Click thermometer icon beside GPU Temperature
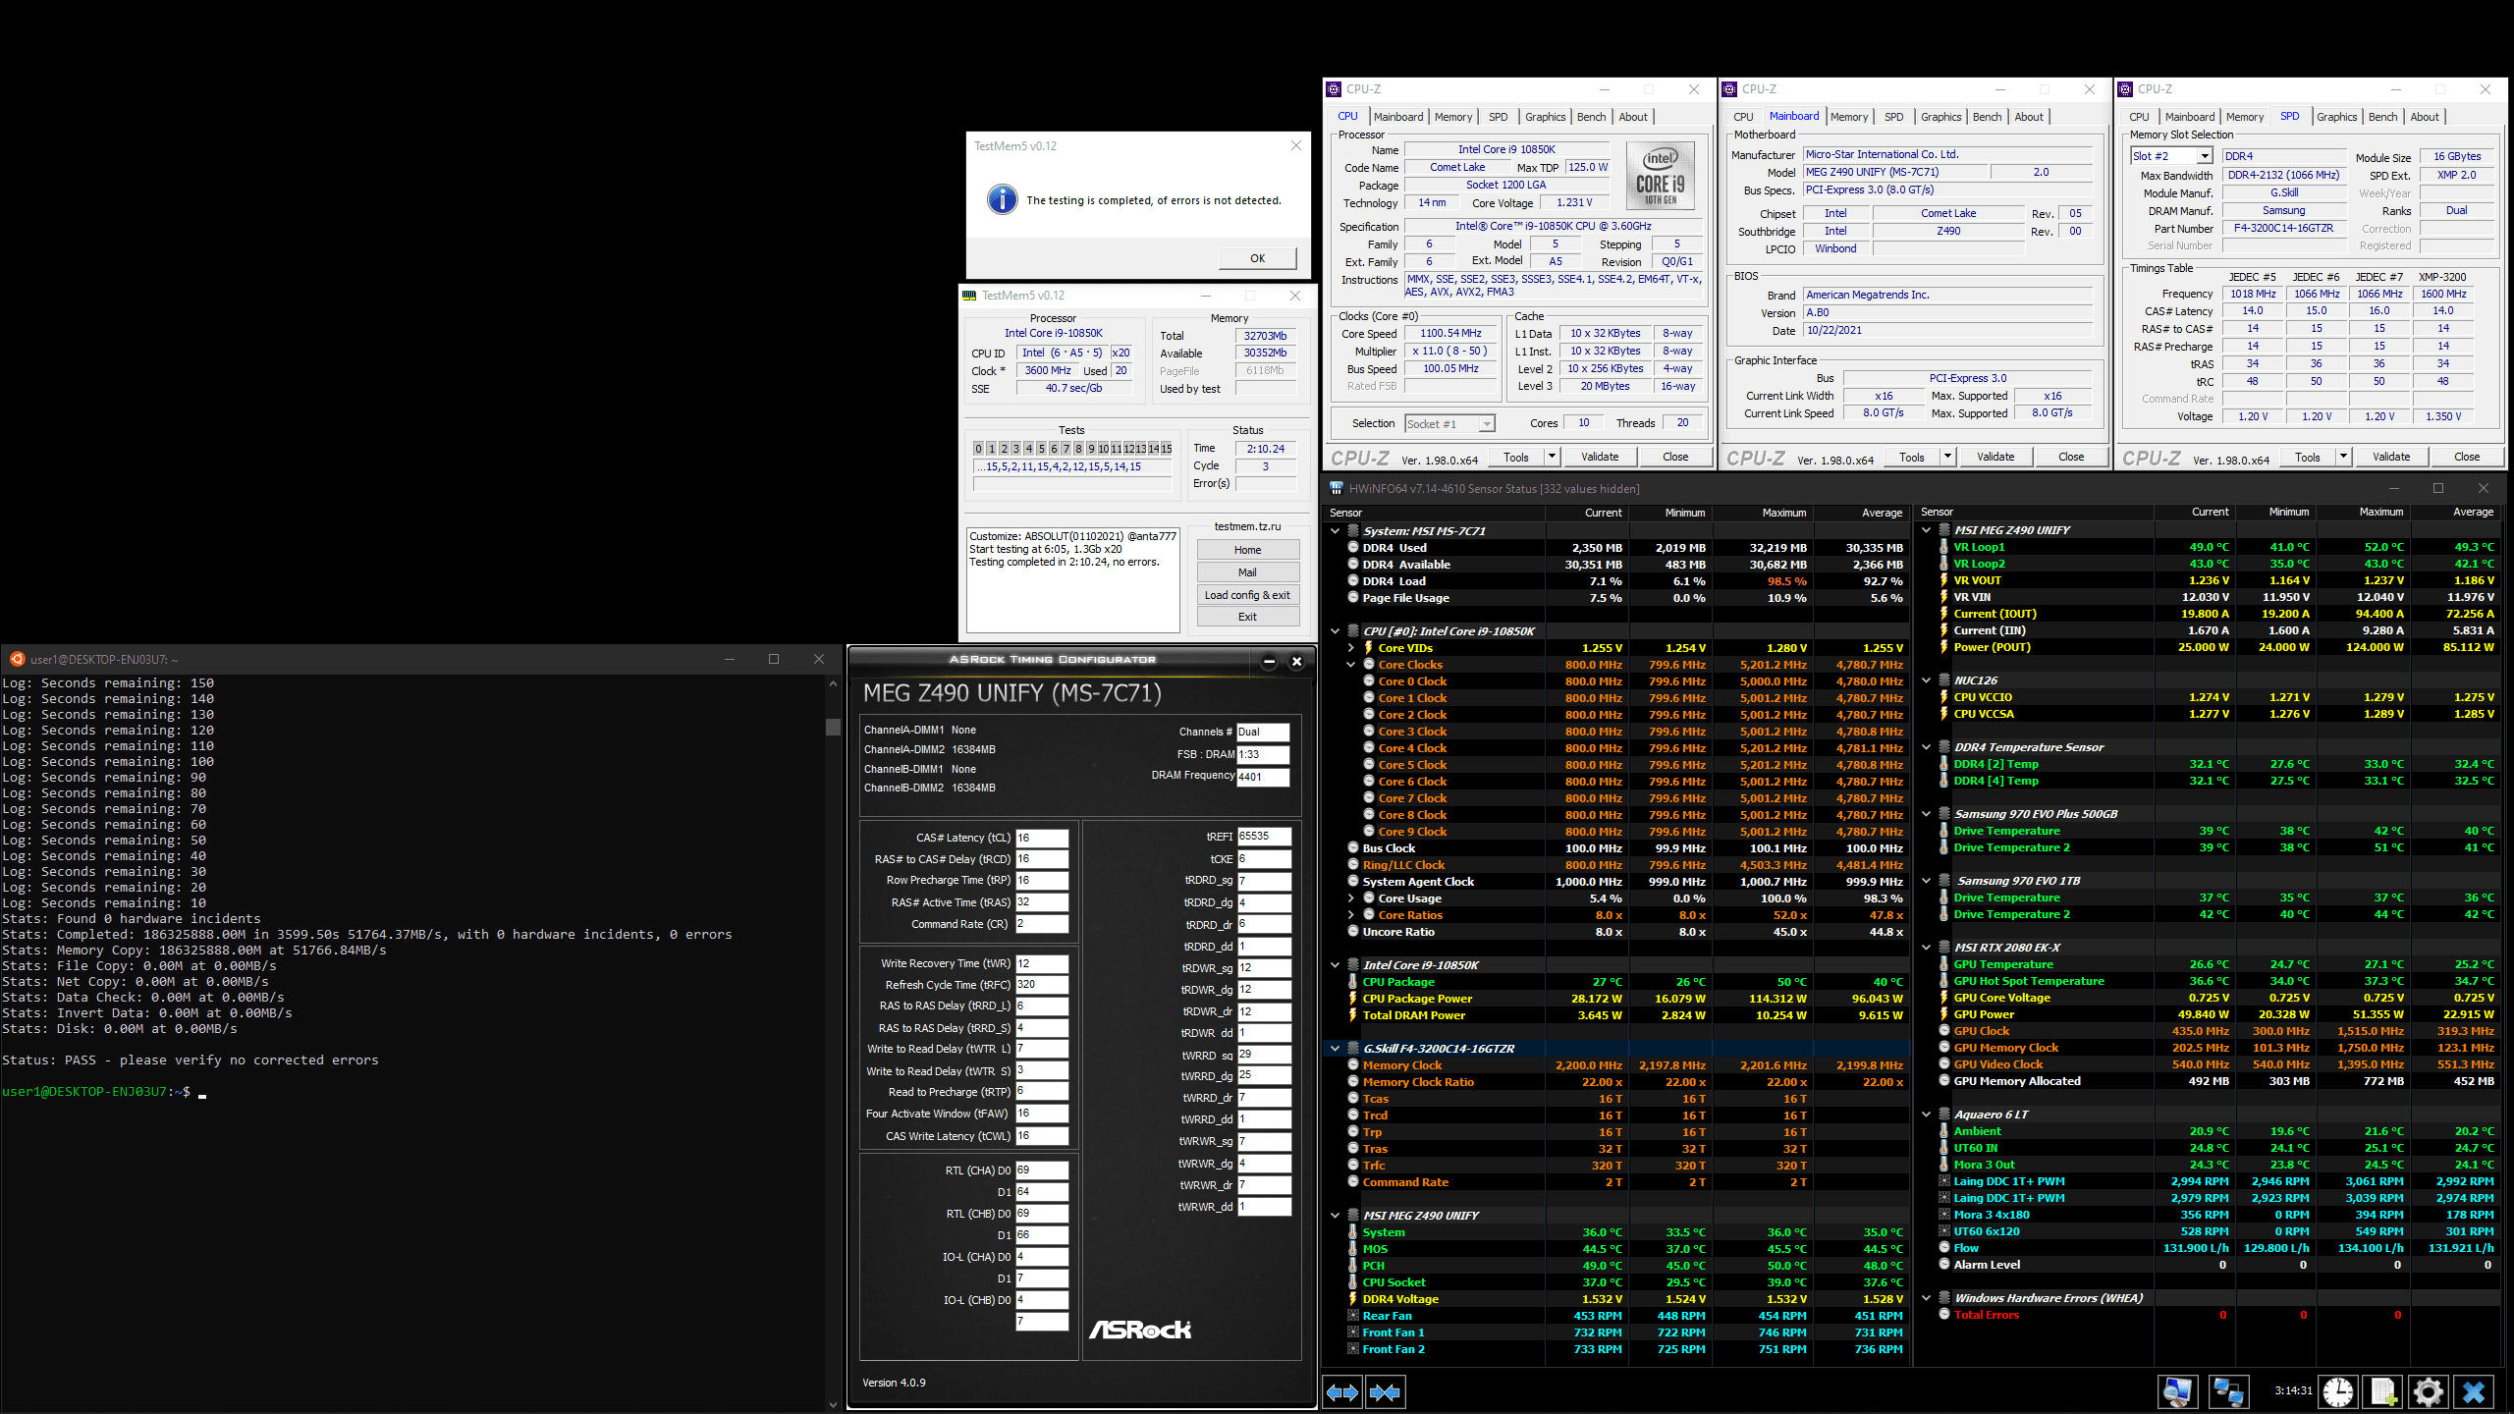 click(1943, 964)
